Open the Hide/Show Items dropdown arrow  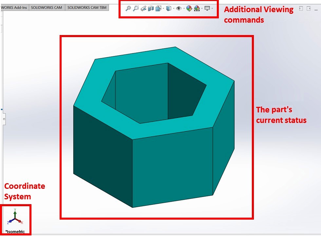point(184,9)
